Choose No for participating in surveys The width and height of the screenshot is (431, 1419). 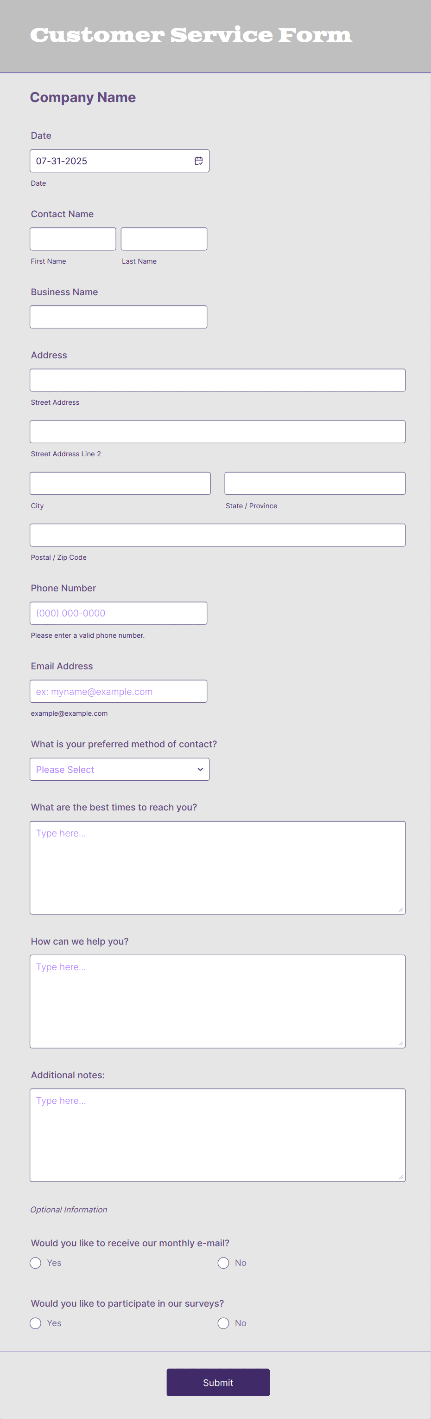223,1322
